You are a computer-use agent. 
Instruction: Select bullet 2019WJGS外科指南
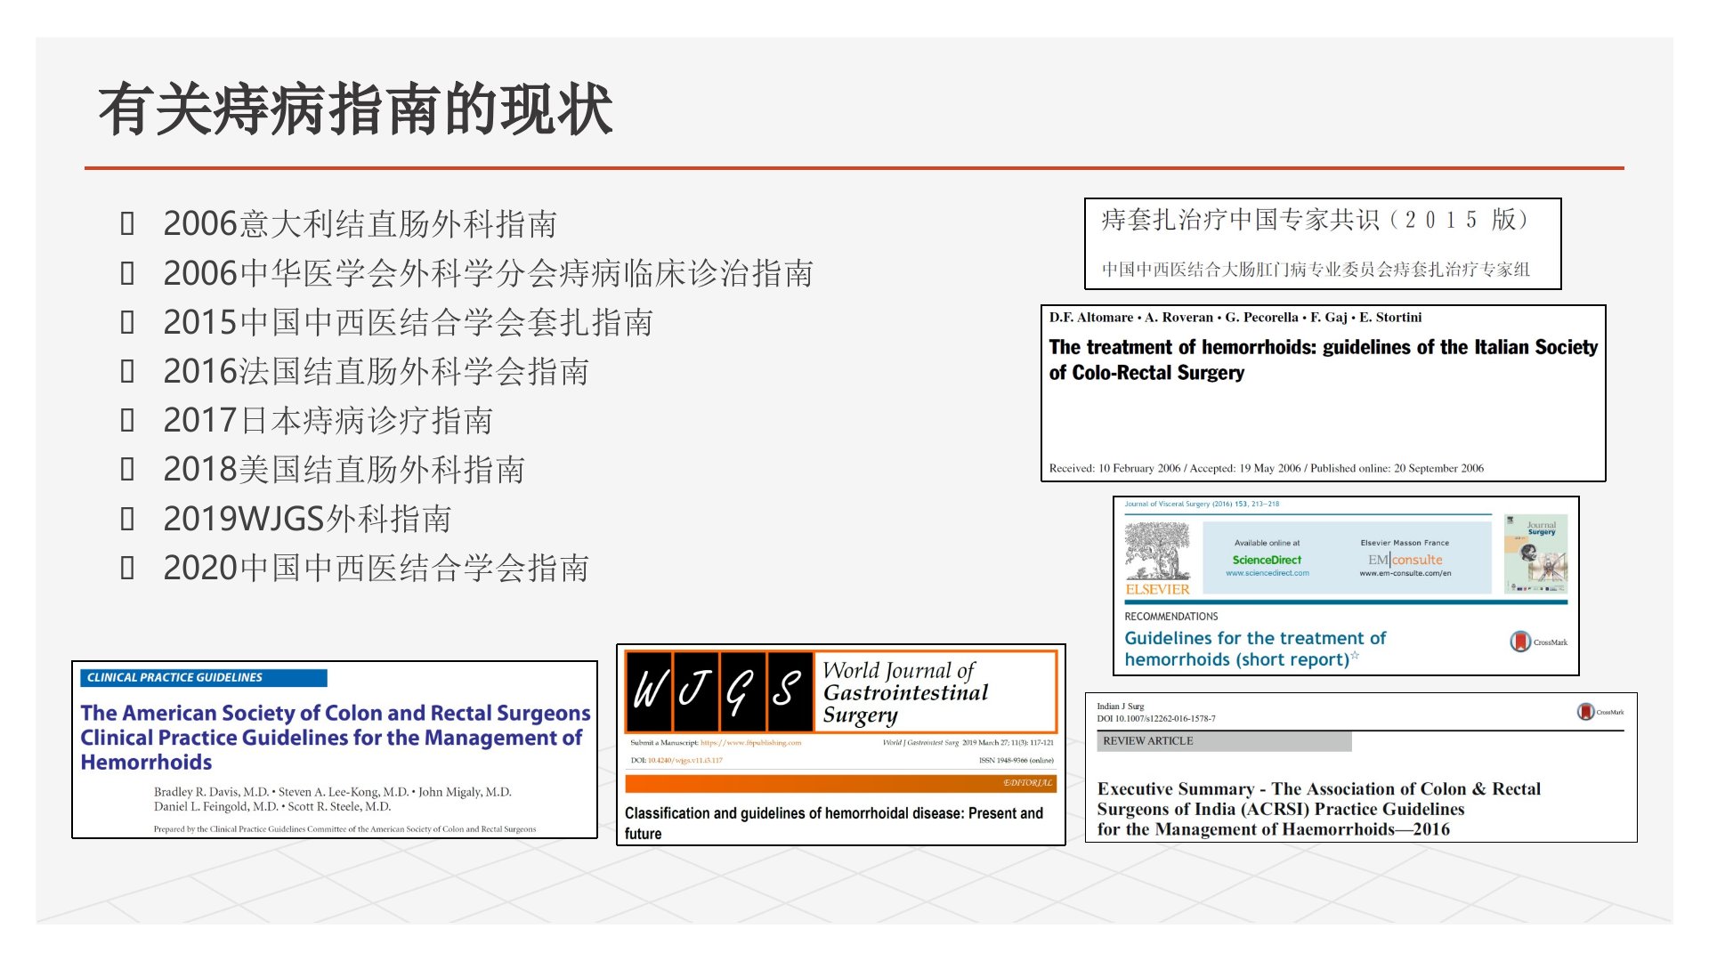[x=307, y=519]
